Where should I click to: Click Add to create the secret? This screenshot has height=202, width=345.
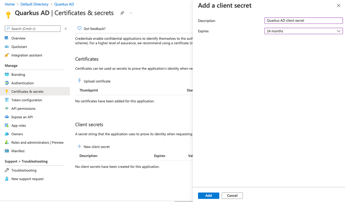208,195
